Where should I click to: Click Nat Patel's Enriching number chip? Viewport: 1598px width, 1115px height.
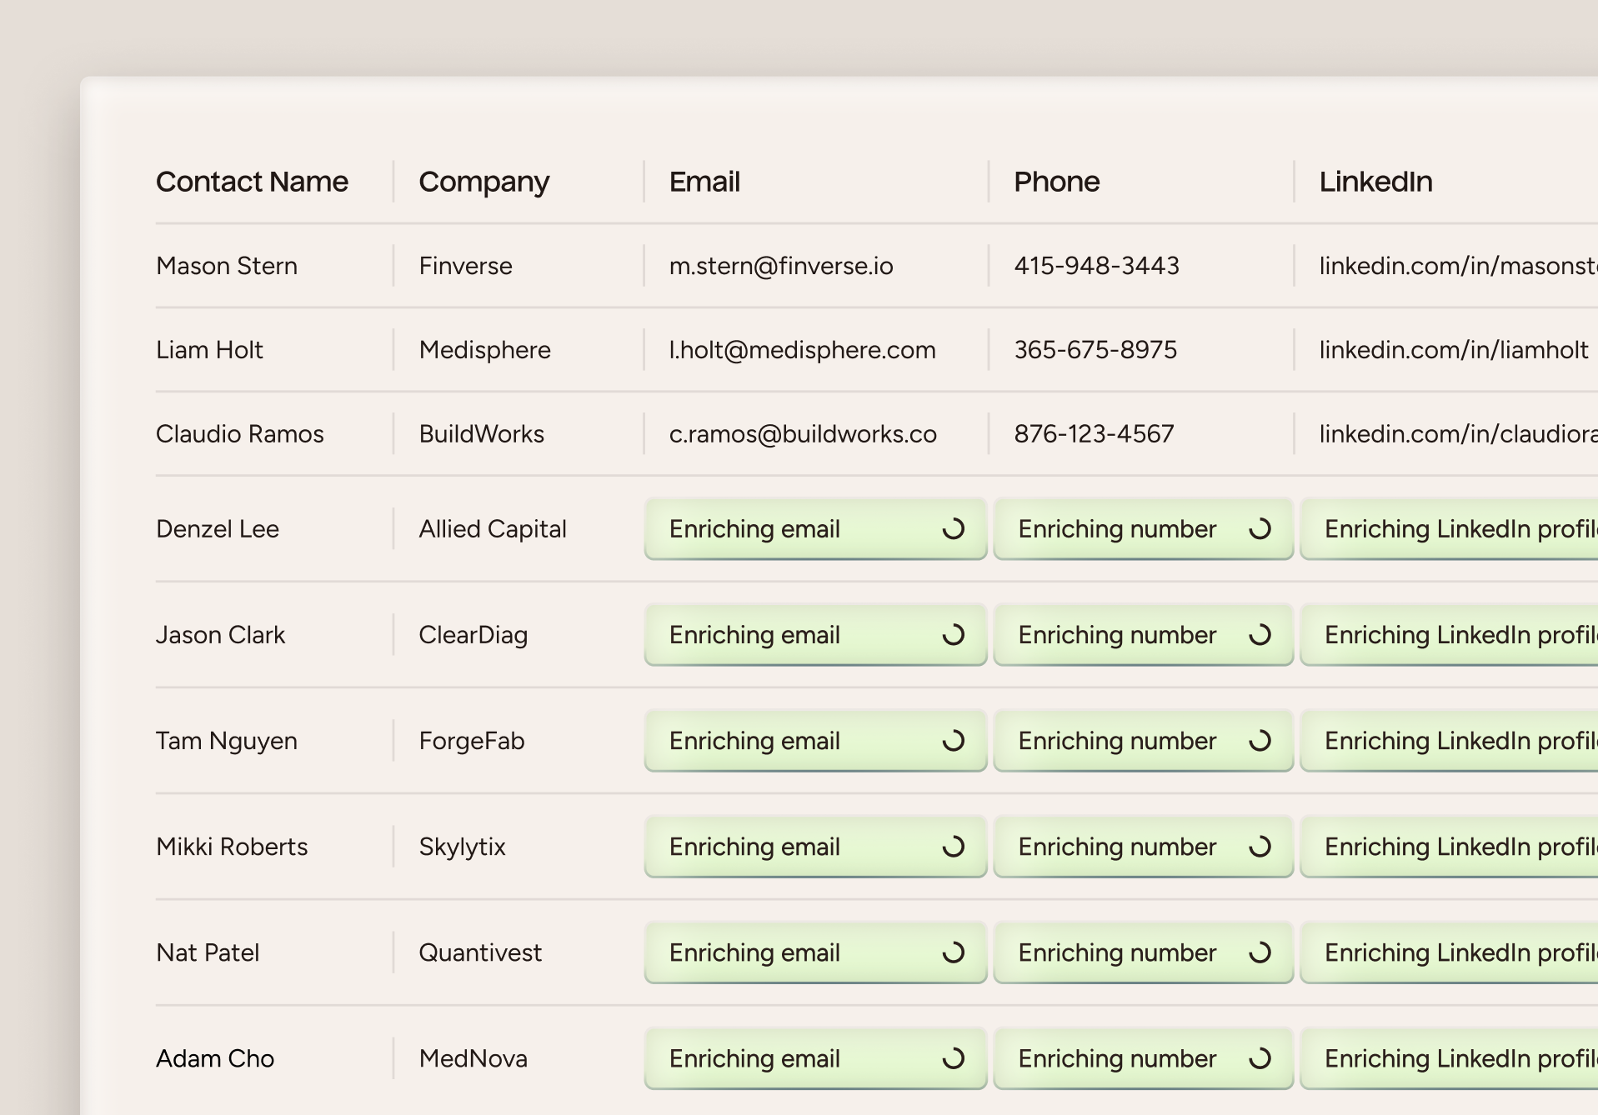click(x=1144, y=952)
